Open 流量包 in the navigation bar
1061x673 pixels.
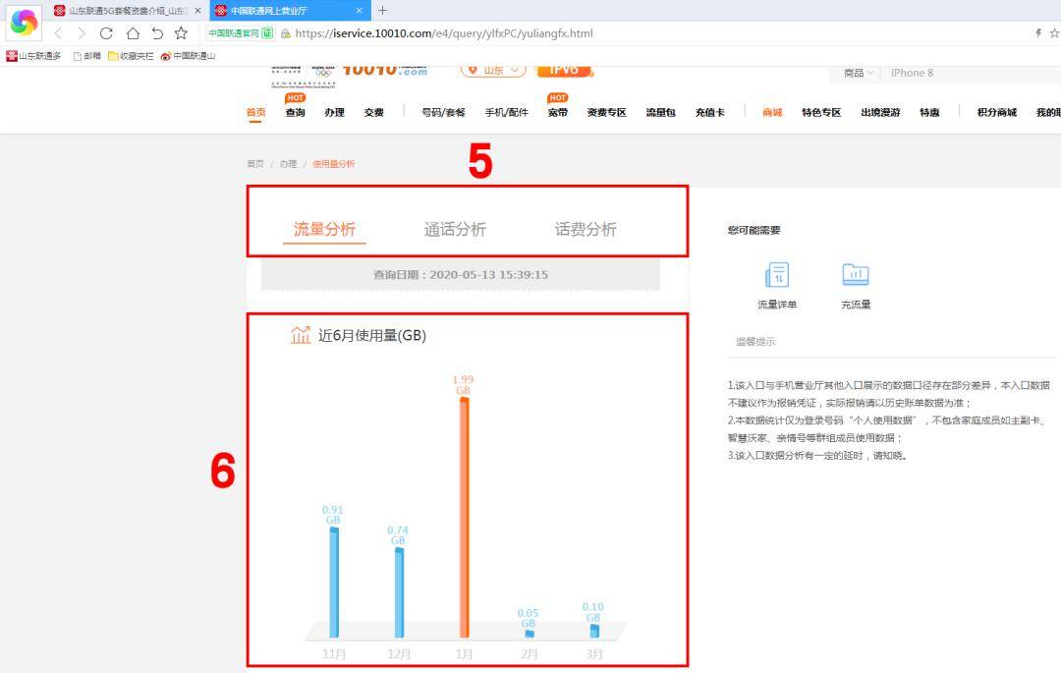660,112
